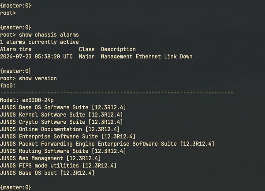Viewport: 265px width, 191px height.
Task: Click the 'JUNOS Kernel Software Suite' line
Action: coord(61,115)
